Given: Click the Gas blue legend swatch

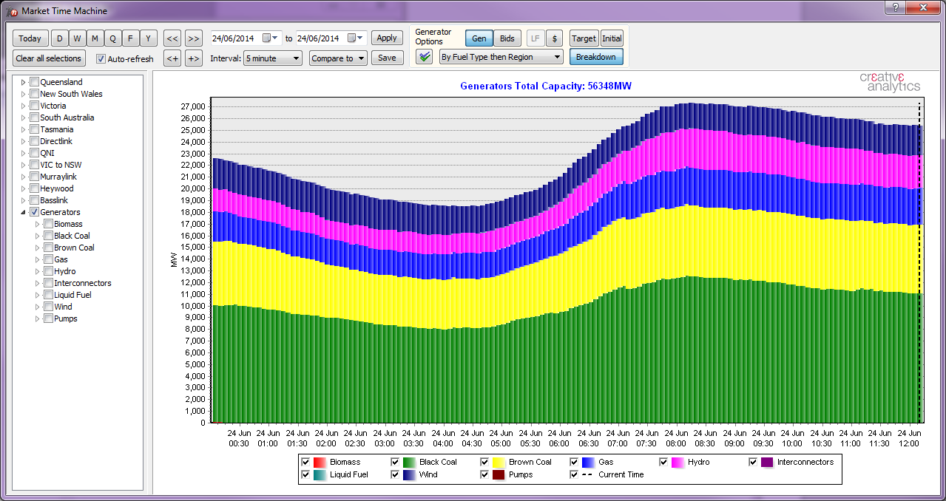Looking at the screenshot, I should 588,462.
